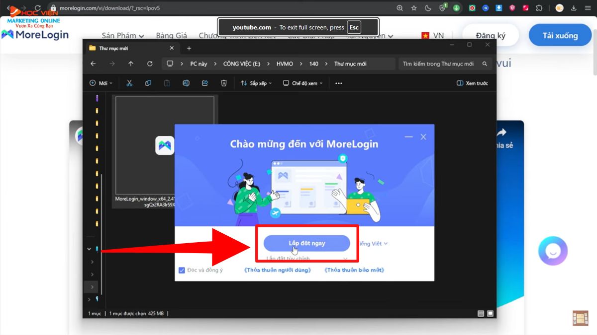Select the MoreLogin_window_x64 installer file thumbnail
This screenshot has width=597, height=335.
tap(165, 151)
